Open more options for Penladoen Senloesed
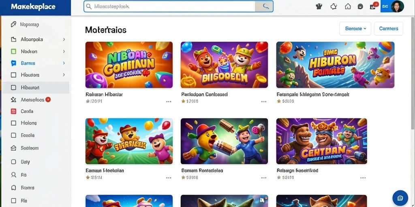Viewport: 415px width, 207px height. click(264, 101)
